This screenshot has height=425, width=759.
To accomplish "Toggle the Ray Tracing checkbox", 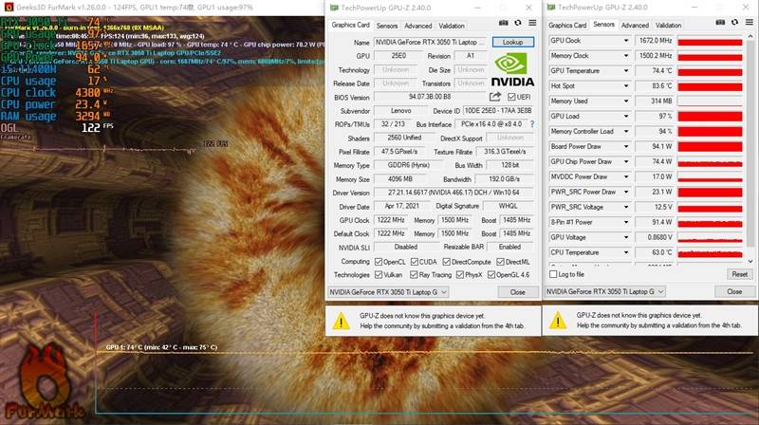I will [414, 274].
